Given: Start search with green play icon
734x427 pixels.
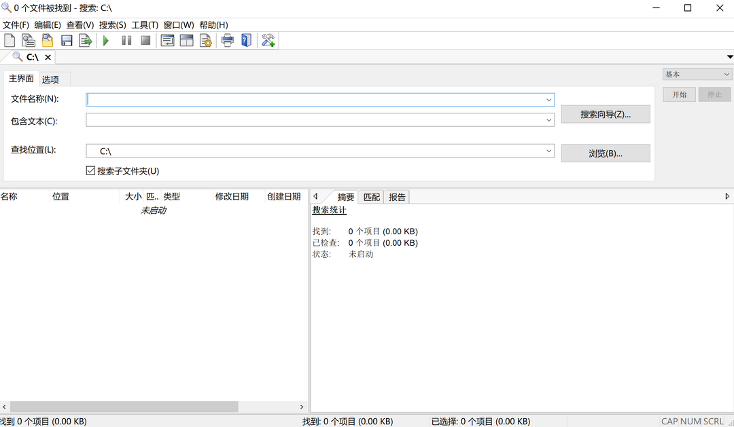Looking at the screenshot, I should (x=106, y=41).
